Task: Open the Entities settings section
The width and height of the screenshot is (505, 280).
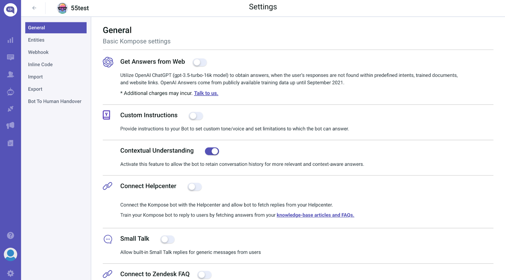Action: click(x=36, y=40)
